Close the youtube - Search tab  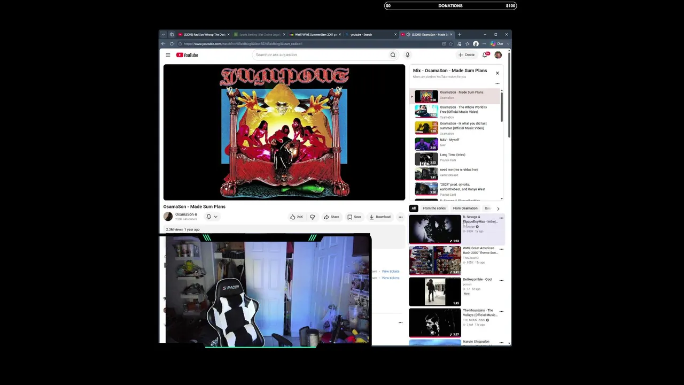[395, 34]
